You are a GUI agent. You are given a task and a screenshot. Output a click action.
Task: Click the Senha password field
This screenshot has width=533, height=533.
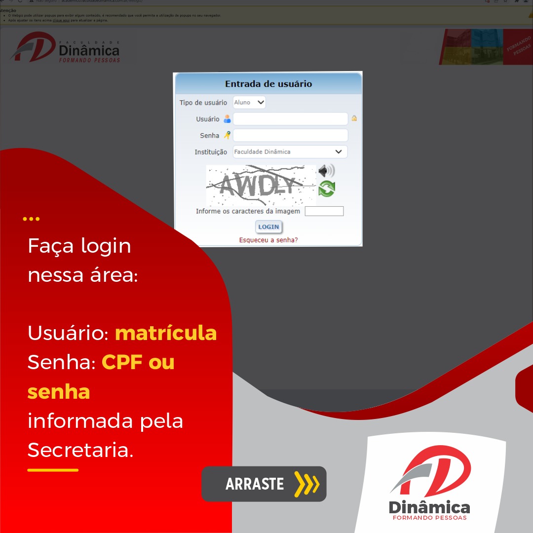click(290, 135)
